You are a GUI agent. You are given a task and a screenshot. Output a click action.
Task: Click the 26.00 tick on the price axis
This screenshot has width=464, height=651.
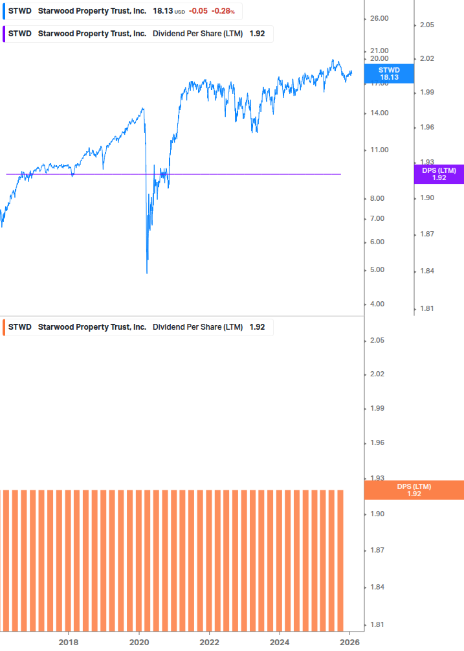tap(378, 18)
